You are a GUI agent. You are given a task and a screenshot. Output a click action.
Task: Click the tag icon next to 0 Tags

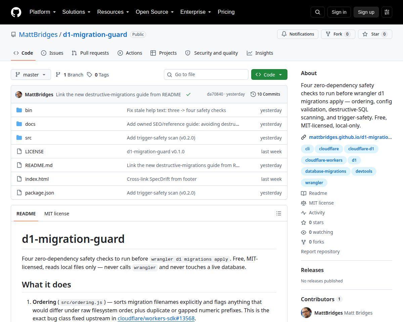point(90,74)
